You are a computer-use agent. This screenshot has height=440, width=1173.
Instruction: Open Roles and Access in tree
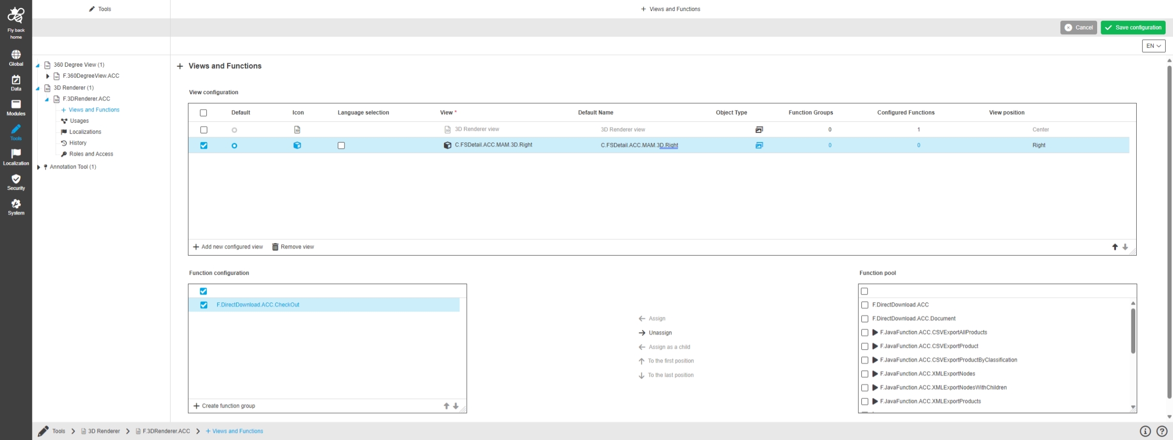pos(91,154)
